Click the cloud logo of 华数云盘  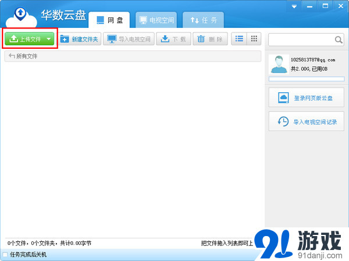click(x=21, y=17)
